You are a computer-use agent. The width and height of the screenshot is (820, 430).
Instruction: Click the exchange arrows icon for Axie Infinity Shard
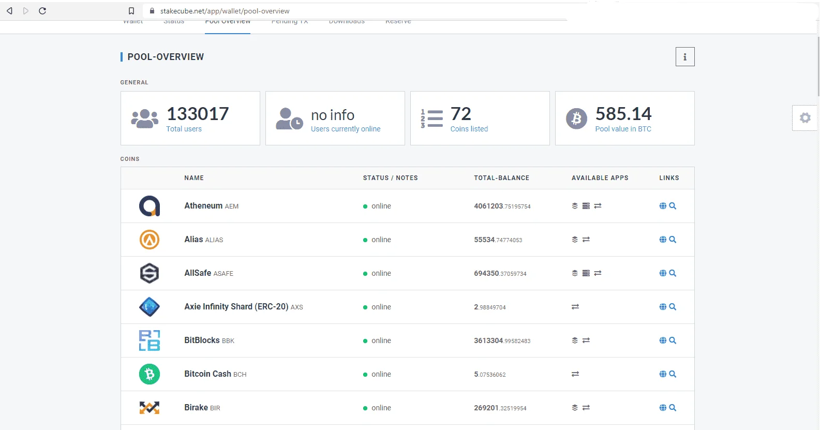coord(575,307)
